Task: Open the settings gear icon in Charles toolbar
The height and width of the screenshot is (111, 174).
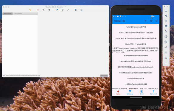Action: (81, 10)
